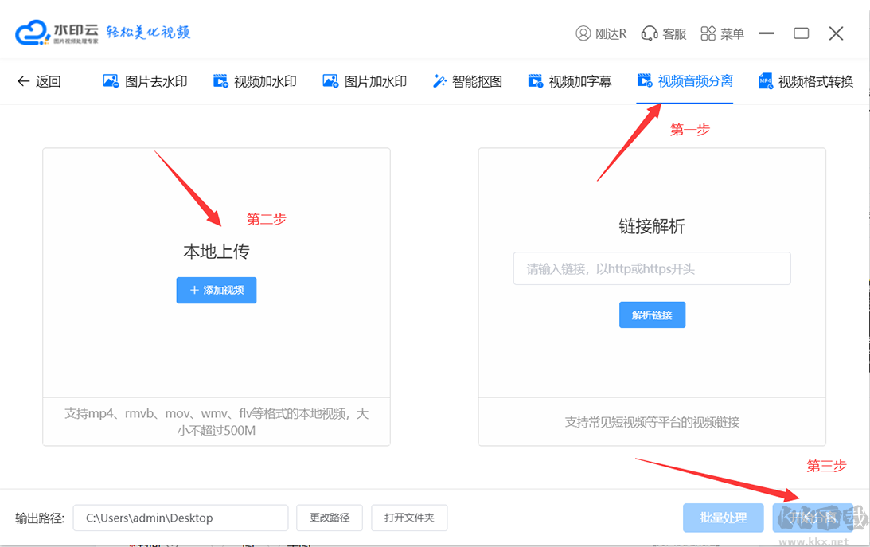Change output path via 更改路径
Viewport: 870px width, 547px height.
pos(330,518)
